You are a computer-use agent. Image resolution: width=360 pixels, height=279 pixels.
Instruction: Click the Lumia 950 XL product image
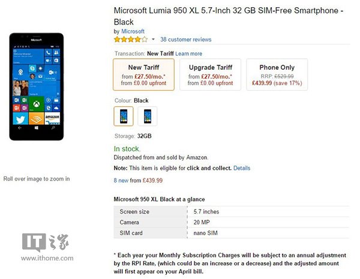click(x=37, y=86)
